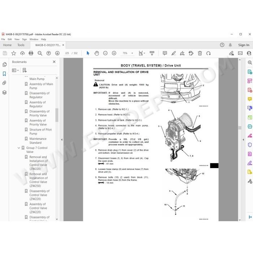This screenshot has height=253, width=253.
Task: Activate the selection arrow tool
Action: pyautogui.click(x=88, y=53)
